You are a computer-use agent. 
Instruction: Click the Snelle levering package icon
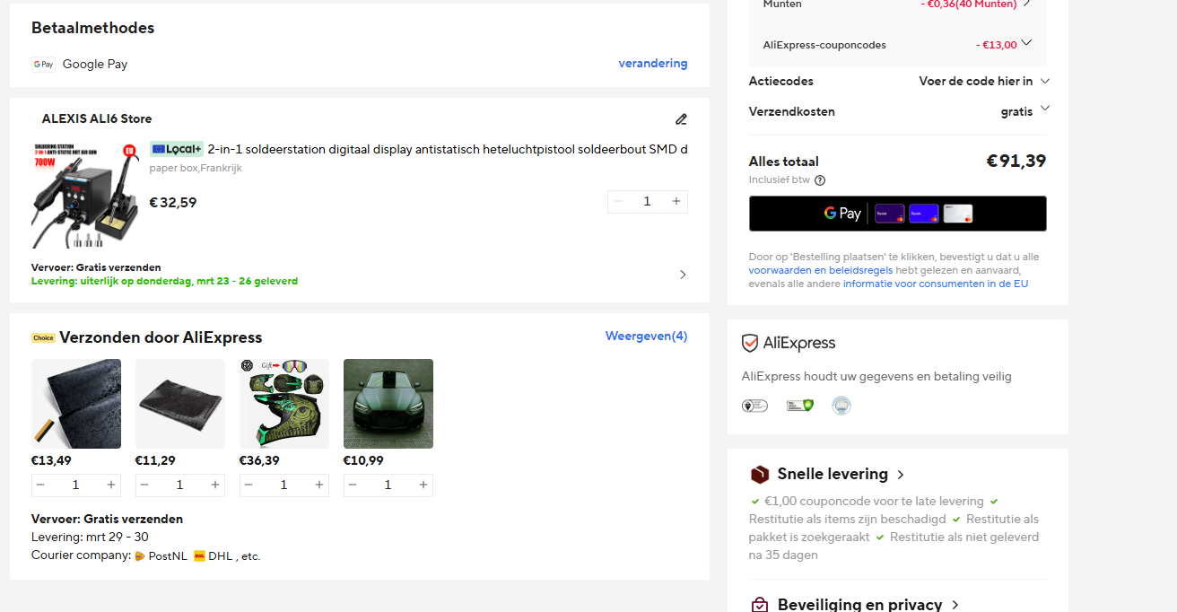[x=760, y=475]
